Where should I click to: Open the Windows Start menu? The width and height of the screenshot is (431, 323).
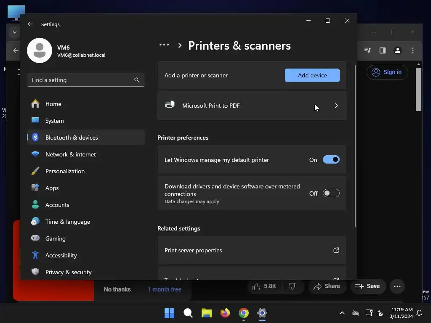pos(169,313)
